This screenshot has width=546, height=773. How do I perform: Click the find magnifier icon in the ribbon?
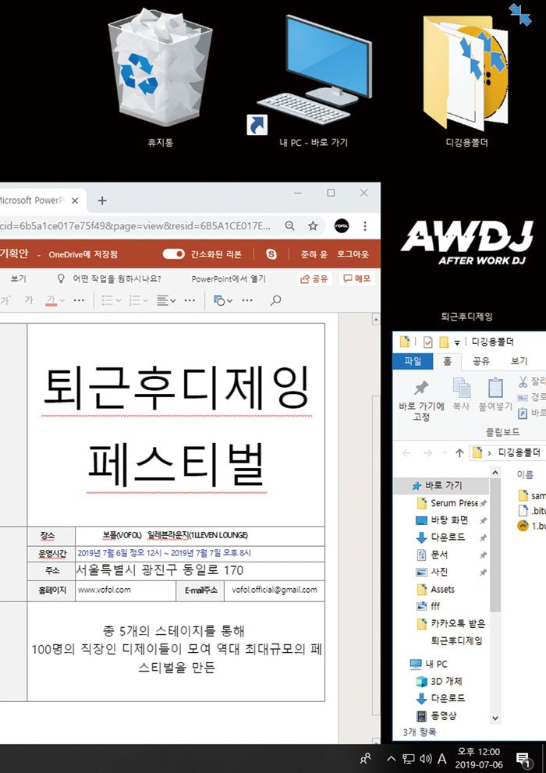tap(276, 300)
